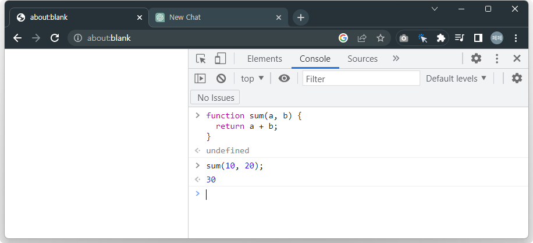Toggle the device toolbar

[221, 58]
